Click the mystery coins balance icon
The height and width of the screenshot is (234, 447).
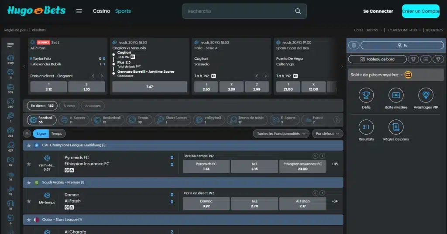tap(408, 75)
